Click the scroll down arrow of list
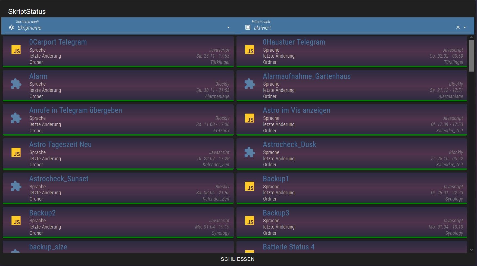 click(x=471, y=249)
